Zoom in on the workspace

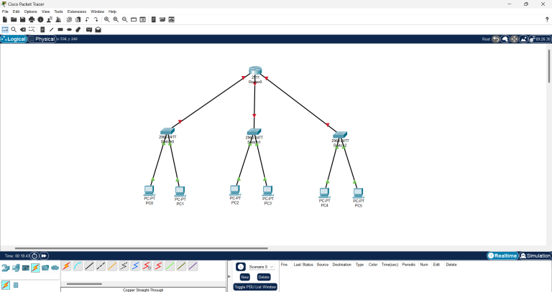tap(106, 19)
